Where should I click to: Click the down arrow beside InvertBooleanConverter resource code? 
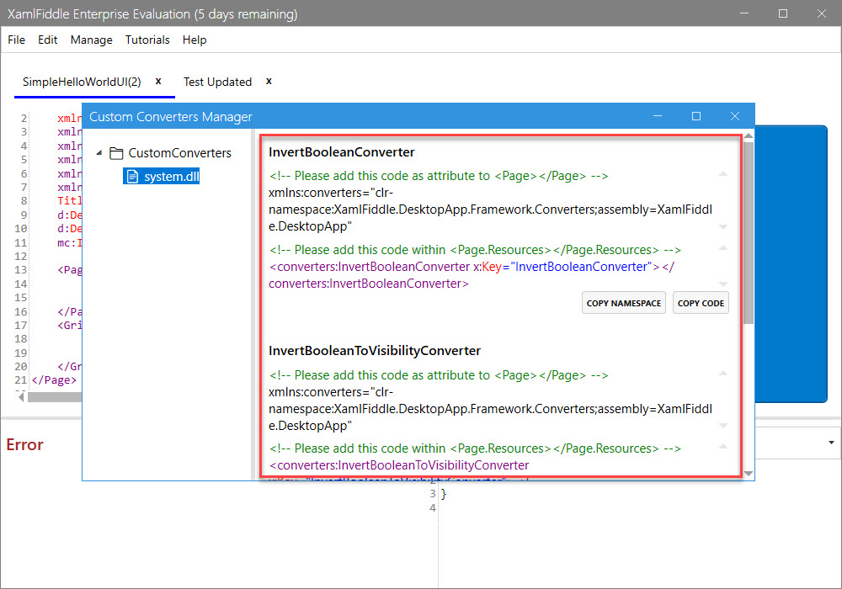(722, 284)
